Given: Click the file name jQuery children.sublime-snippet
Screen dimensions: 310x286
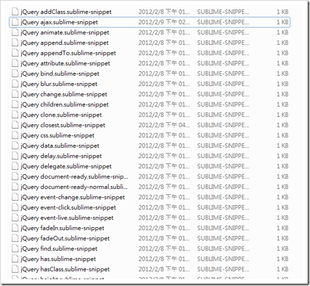Looking at the screenshot, I should pos(65,105).
